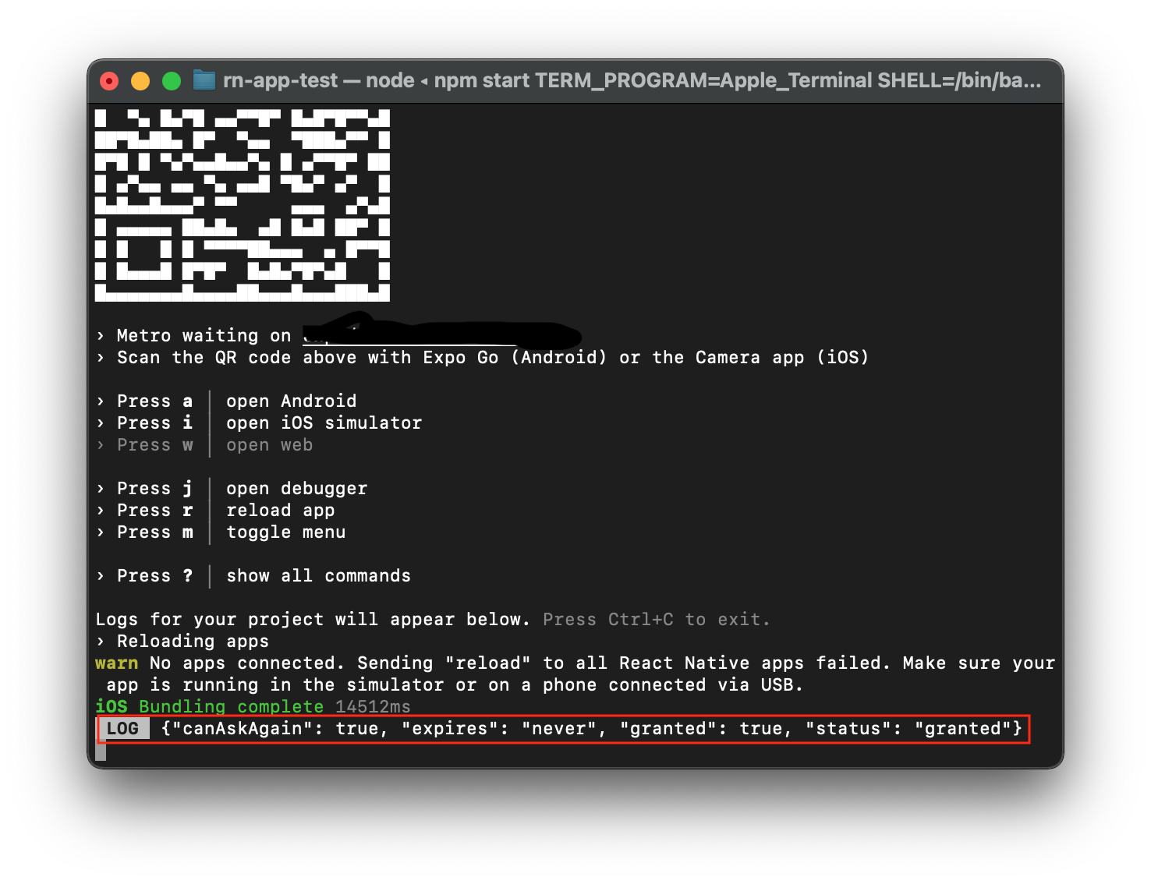Click the blue folder icon in title bar
Image resolution: width=1151 pixels, height=884 pixels.
[x=204, y=80]
